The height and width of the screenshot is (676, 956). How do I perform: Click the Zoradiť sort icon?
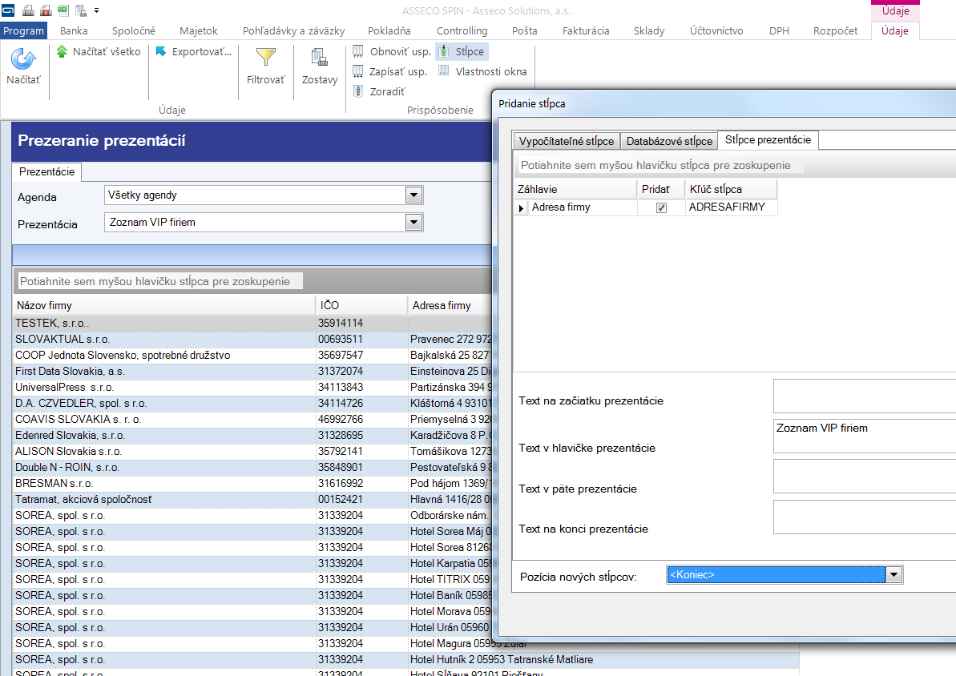click(x=358, y=91)
